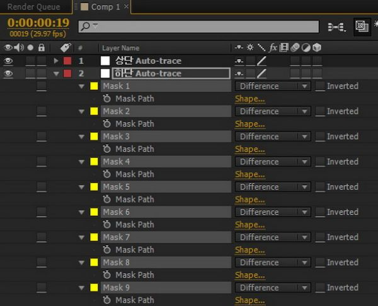This screenshot has width=378, height=306.
Task: Click the Frame Blending header icon
Action: click(x=283, y=47)
